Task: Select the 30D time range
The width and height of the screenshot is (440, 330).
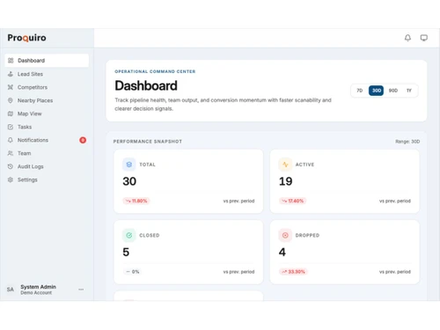Action: [x=377, y=91]
